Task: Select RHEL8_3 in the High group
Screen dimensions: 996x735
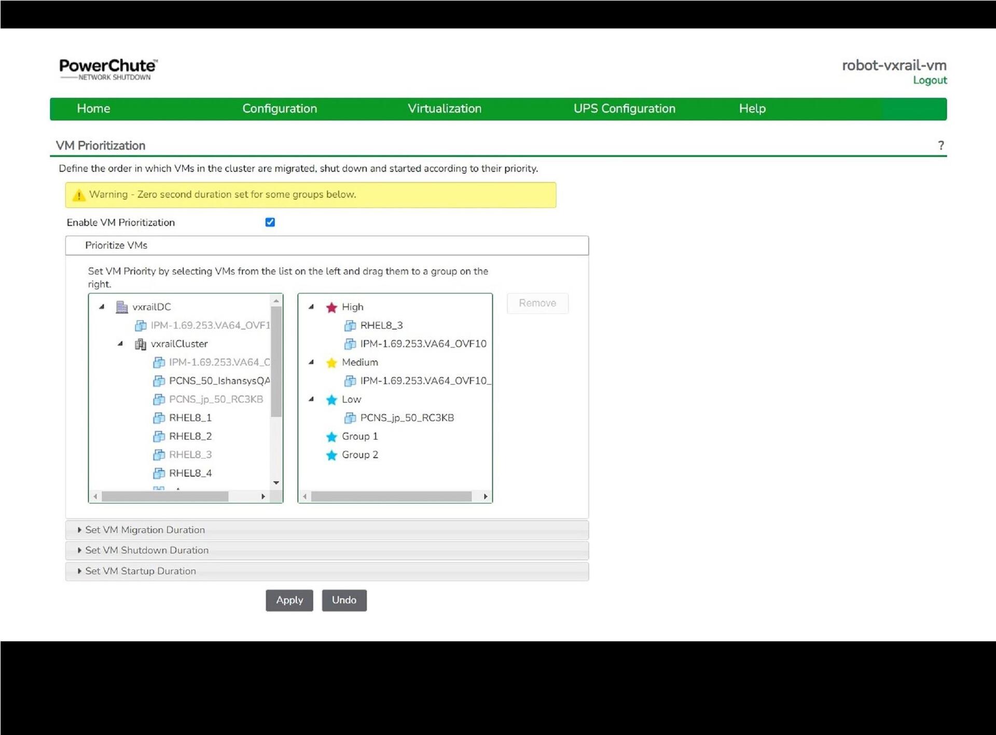Action: [x=381, y=326]
